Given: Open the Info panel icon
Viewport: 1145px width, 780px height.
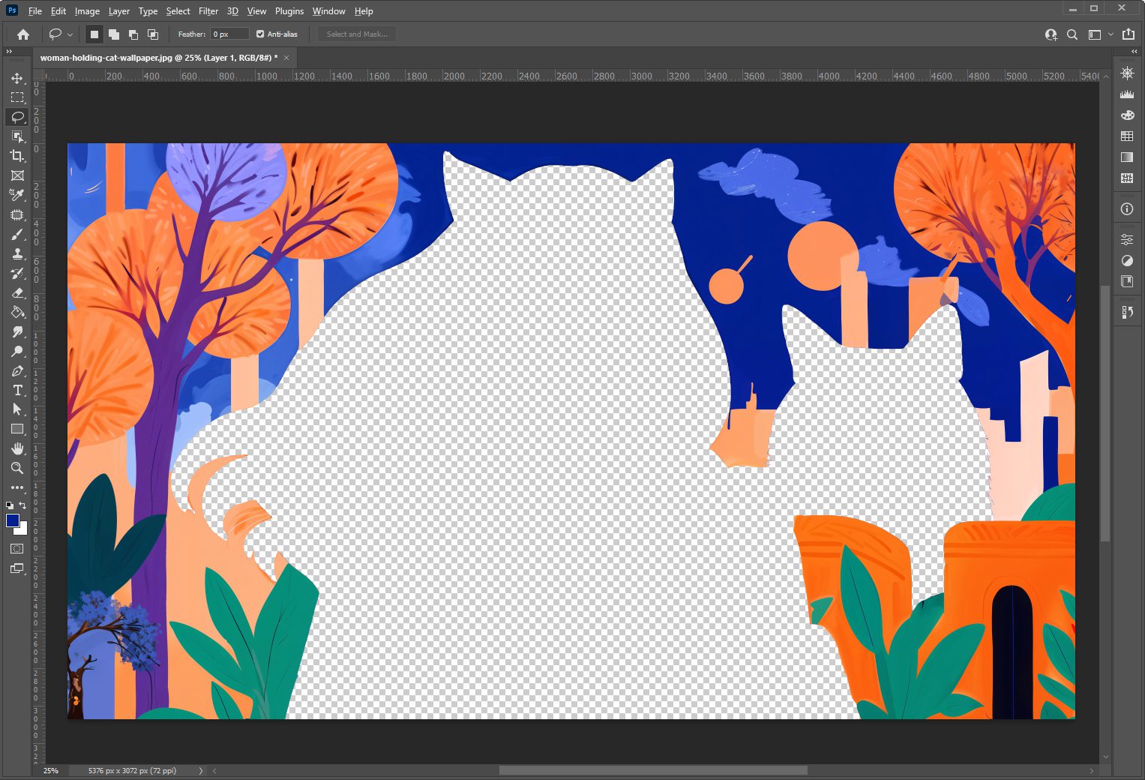Looking at the screenshot, I should pos(1127,209).
